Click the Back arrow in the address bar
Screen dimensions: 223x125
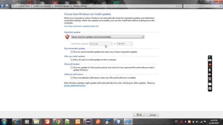pos(2,6)
